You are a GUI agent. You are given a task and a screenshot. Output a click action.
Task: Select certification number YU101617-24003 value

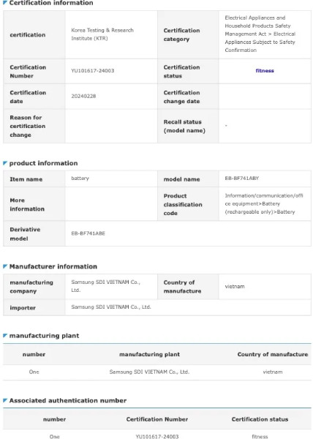(93, 70)
